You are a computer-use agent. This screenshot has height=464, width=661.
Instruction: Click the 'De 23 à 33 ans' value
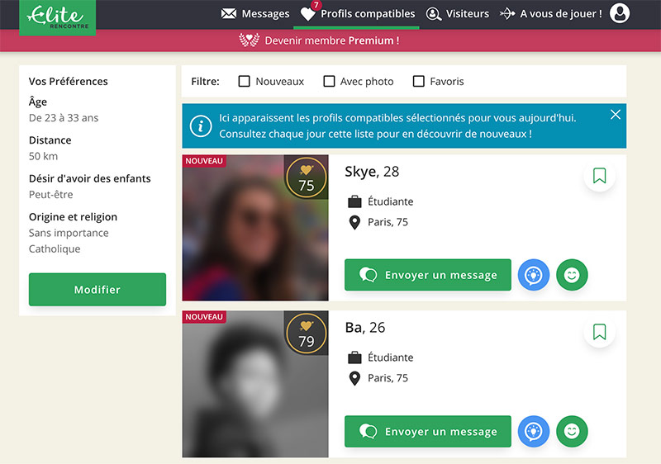click(x=64, y=118)
